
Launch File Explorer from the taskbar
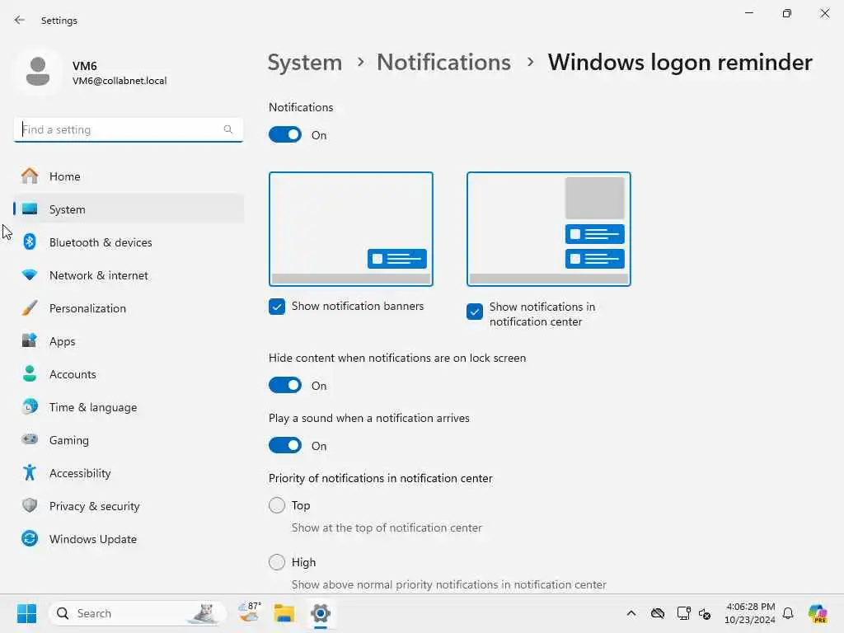click(284, 613)
